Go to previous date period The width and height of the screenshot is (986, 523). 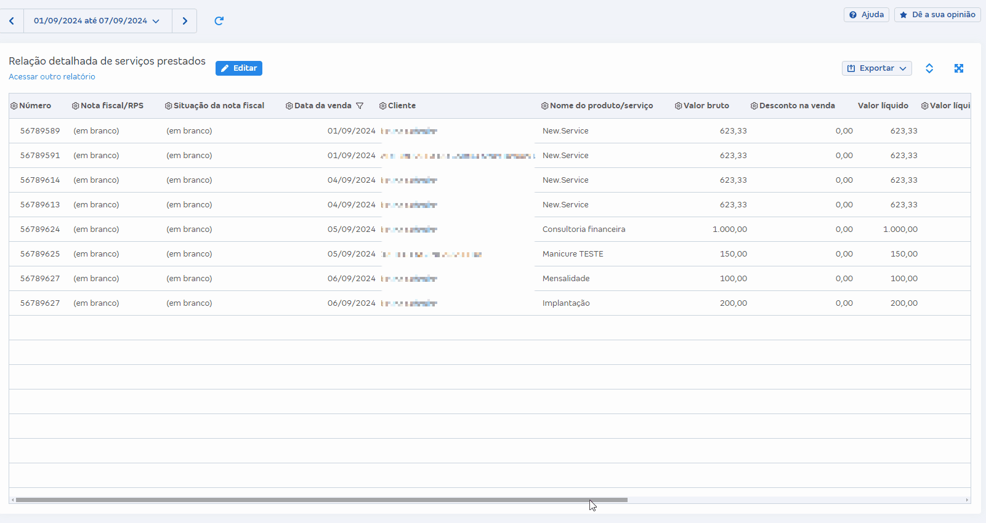[x=12, y=21]
